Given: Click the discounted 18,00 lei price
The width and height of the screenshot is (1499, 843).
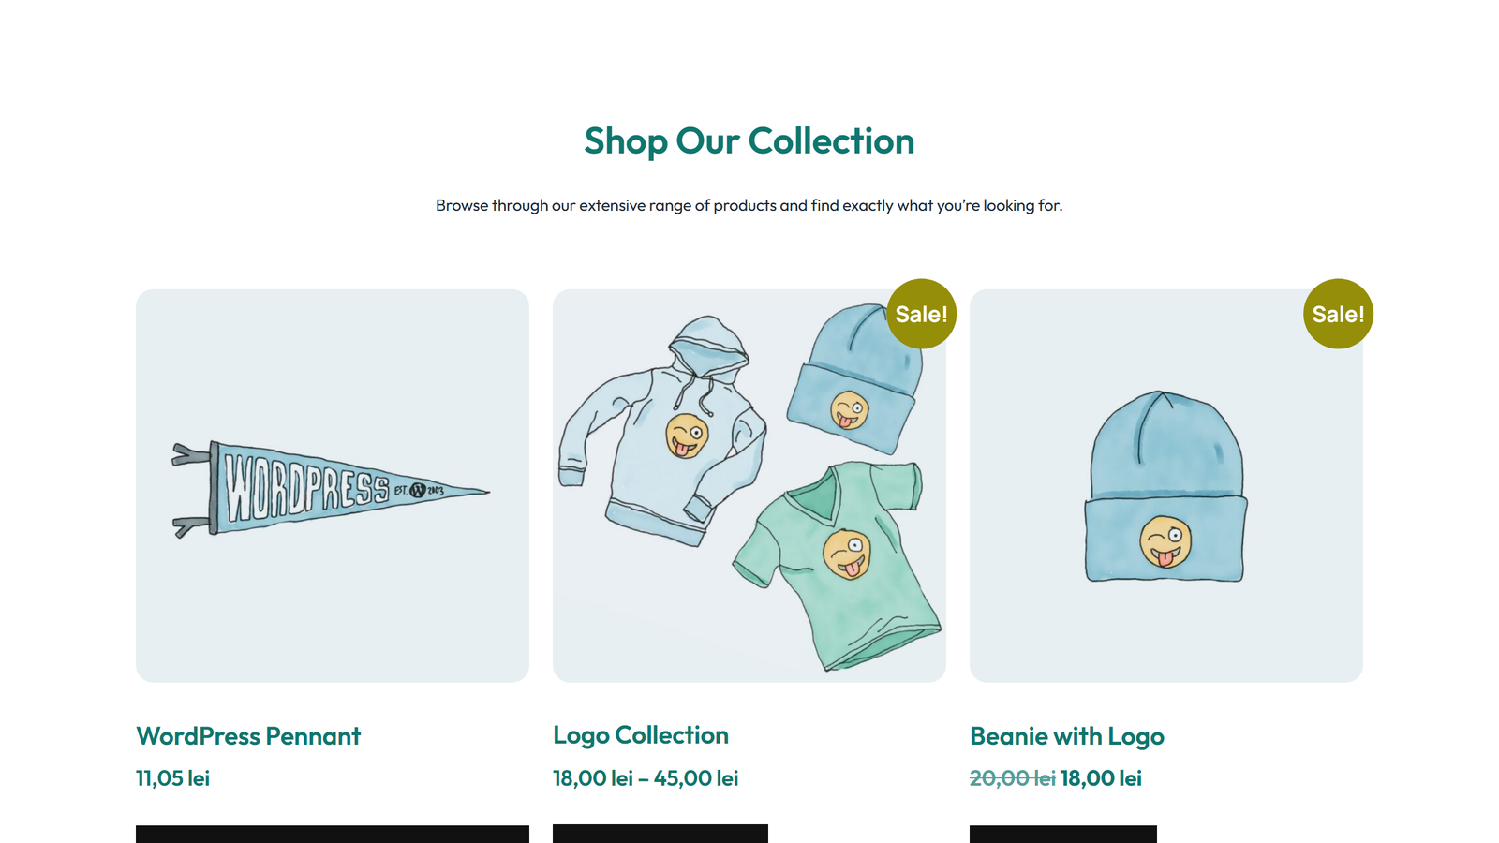Looking at the screenshot, I should coord(1101,777).
